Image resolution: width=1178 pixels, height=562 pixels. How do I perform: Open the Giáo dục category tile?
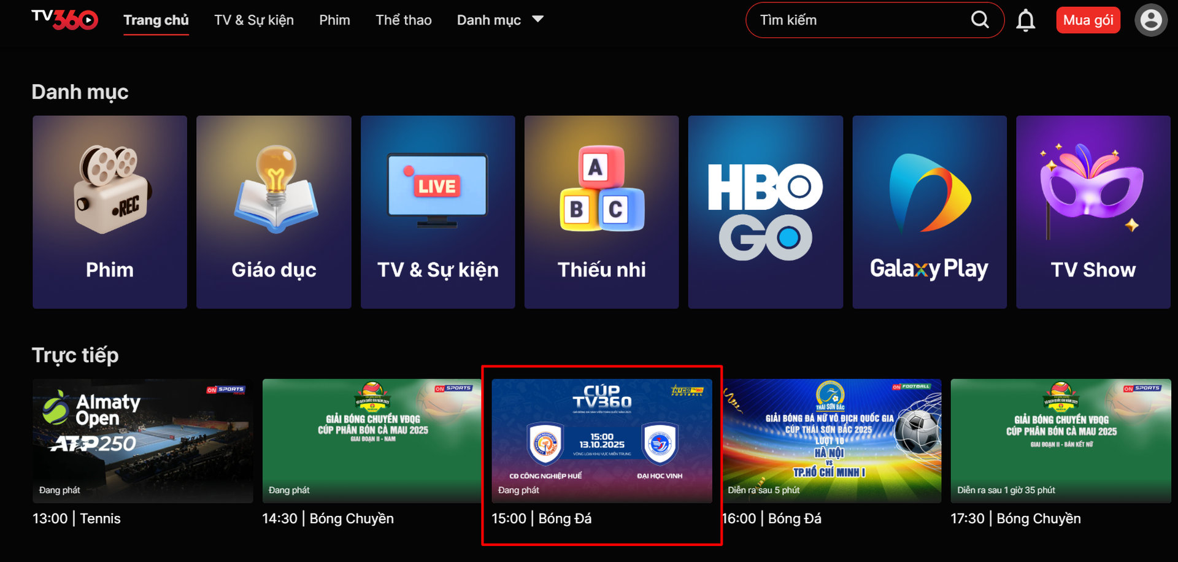pyautogui.click(x=274, y=212)
